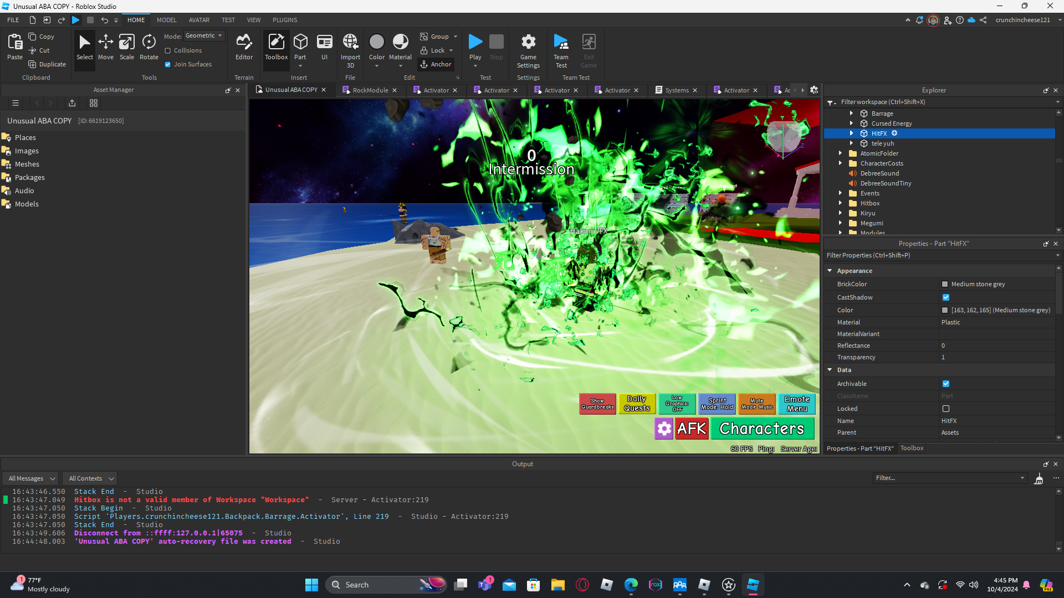Open the All Contexts dropdown
This screenshot has width=1064, height=598.
click(x=91, y=478)
